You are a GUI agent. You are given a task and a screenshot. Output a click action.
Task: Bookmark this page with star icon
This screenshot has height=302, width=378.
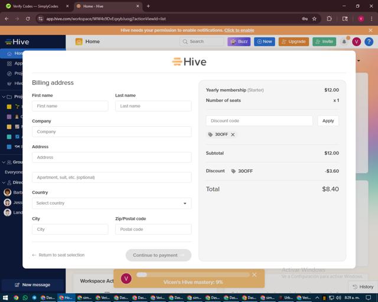314,19
